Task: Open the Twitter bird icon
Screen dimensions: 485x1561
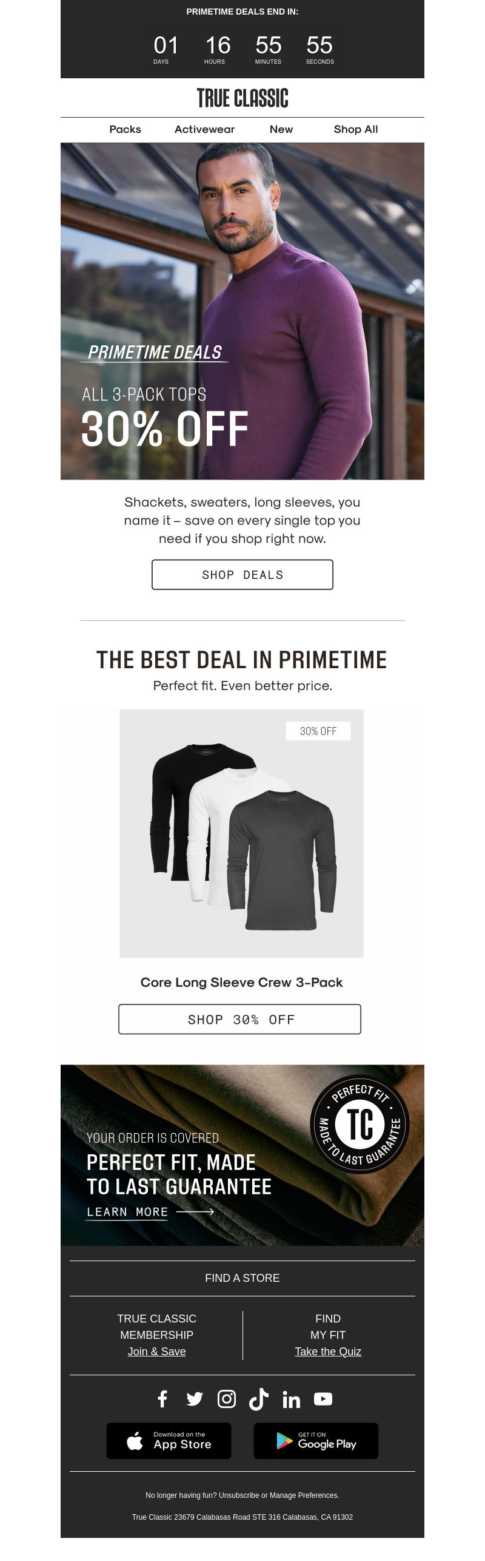Action: coord(195,1399)
